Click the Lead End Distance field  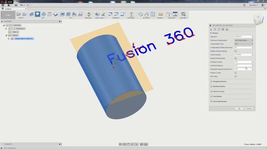[243, 65]
